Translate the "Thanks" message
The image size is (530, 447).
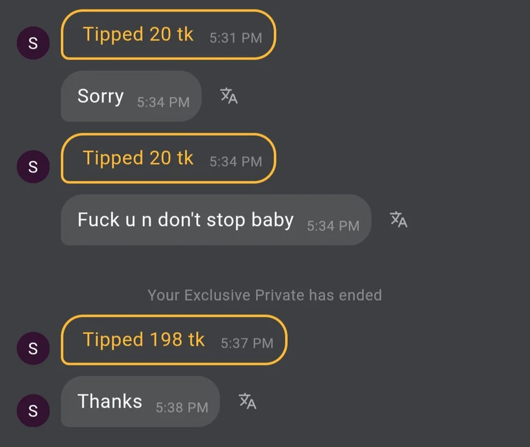tap(247, 401)
